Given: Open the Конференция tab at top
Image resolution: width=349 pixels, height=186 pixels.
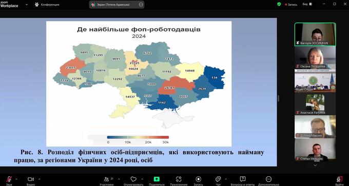Looking at the screenshot, I should pos(47,5).
